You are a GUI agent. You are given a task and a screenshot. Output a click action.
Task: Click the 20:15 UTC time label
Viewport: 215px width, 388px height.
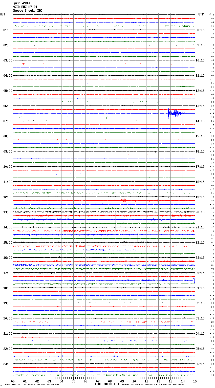point(200,212)
